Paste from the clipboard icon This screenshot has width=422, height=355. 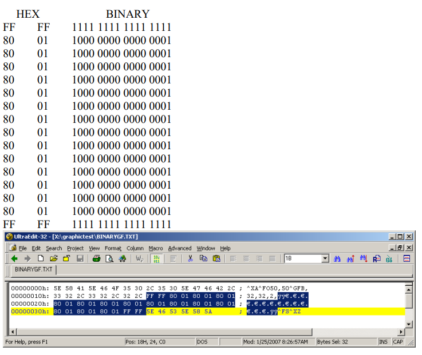[216, 258]
